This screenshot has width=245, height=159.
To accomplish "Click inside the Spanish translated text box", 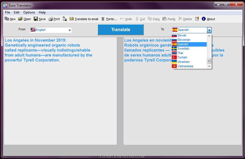I will pos(183,91).
